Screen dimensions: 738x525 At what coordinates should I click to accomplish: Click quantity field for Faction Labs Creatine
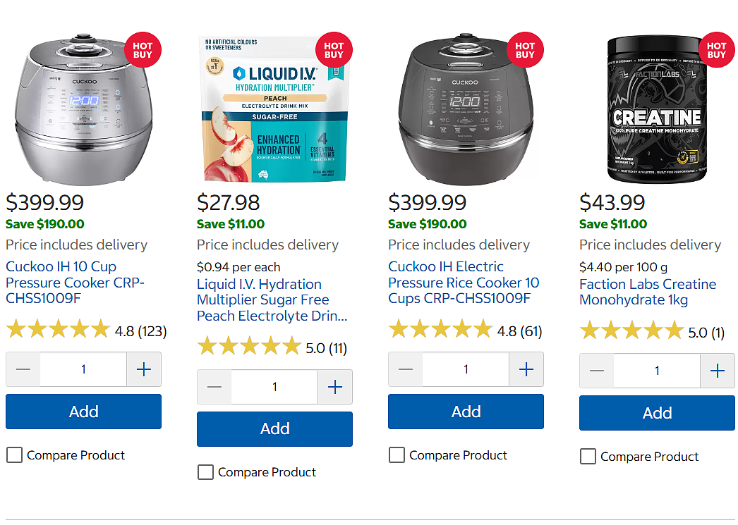tap(657, 371)
